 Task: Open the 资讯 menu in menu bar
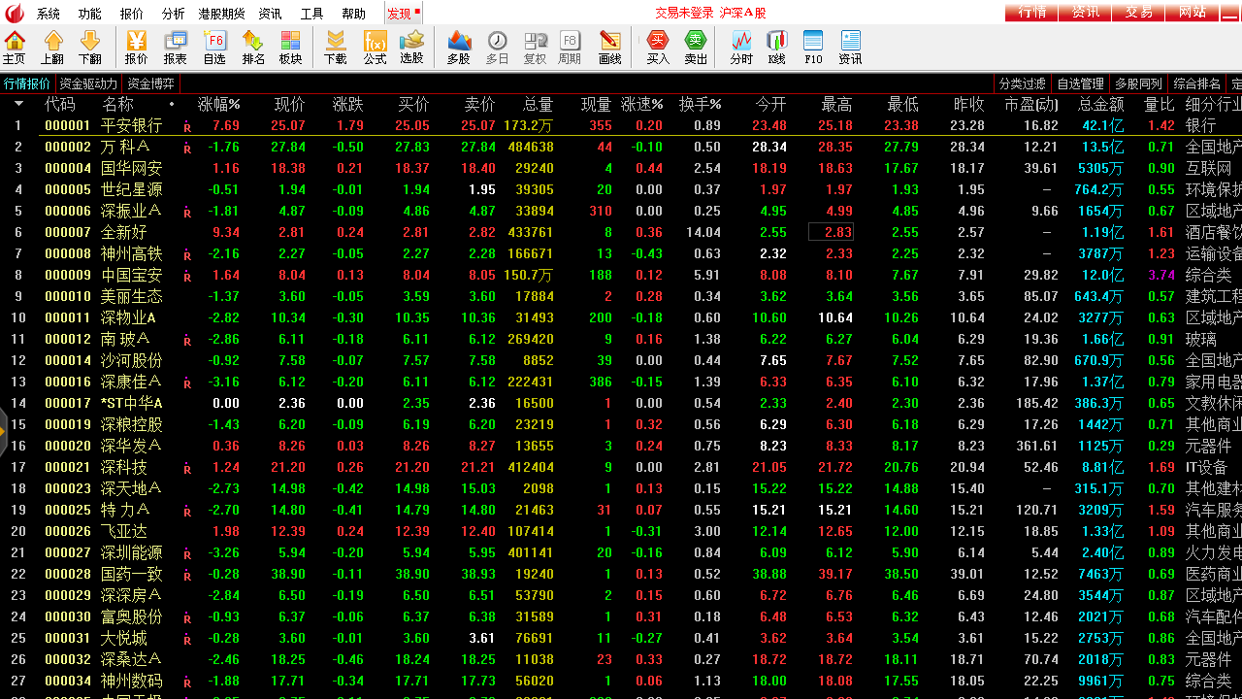point(271,14)
